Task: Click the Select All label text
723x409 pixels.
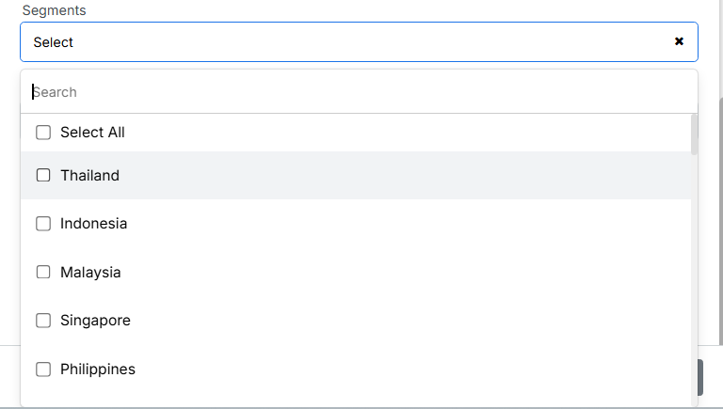Action: pyautogui.click(x=92, y=133)
